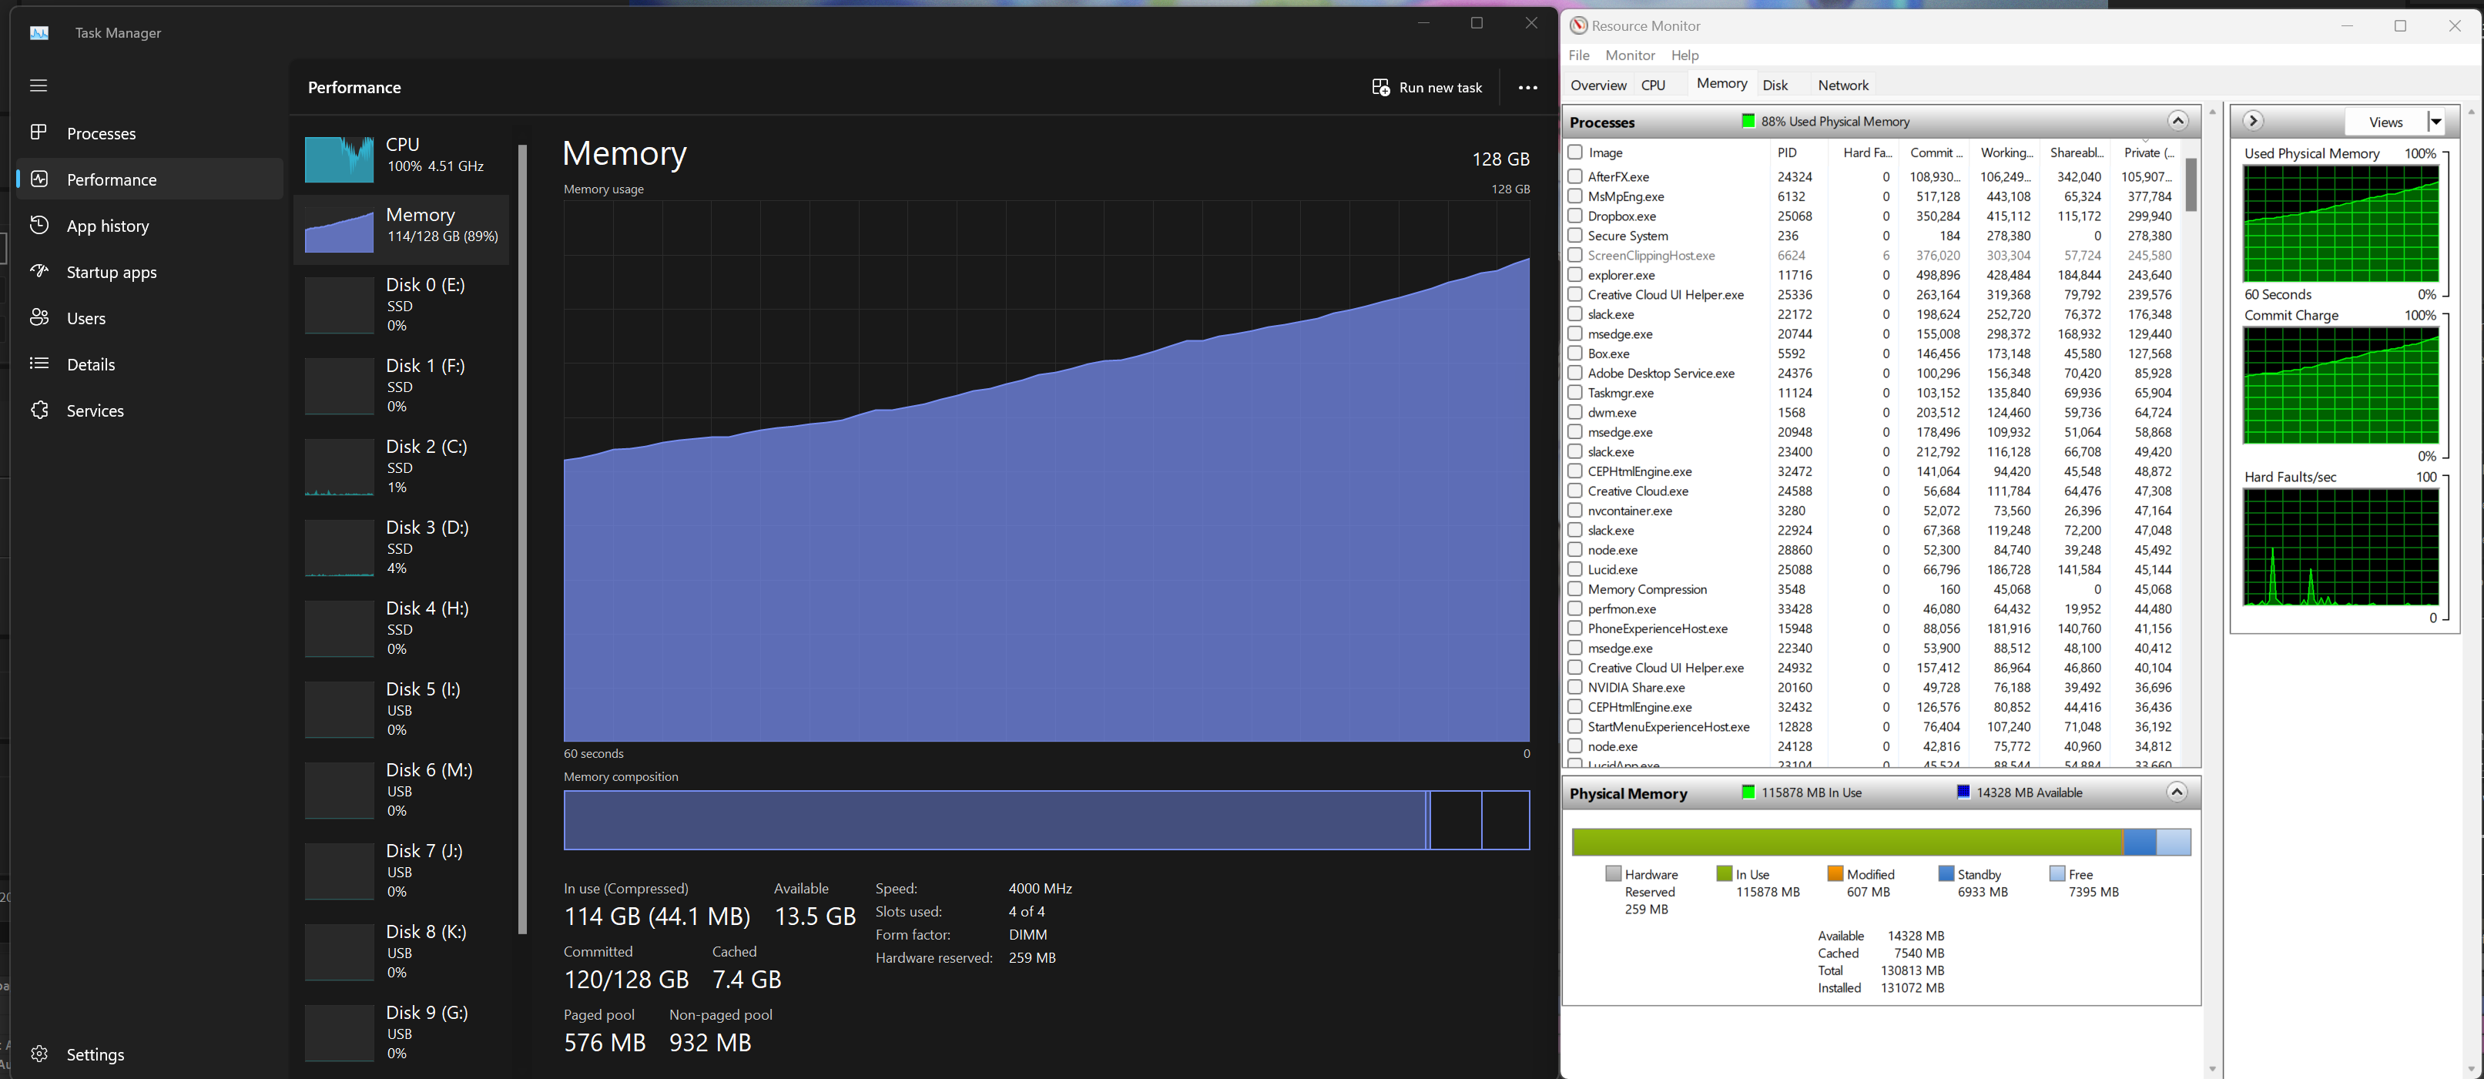Open the Views dropdown arrow
This screenshot has width=2484, height=1079.
pyautogui.click(x=2435, y=122)
